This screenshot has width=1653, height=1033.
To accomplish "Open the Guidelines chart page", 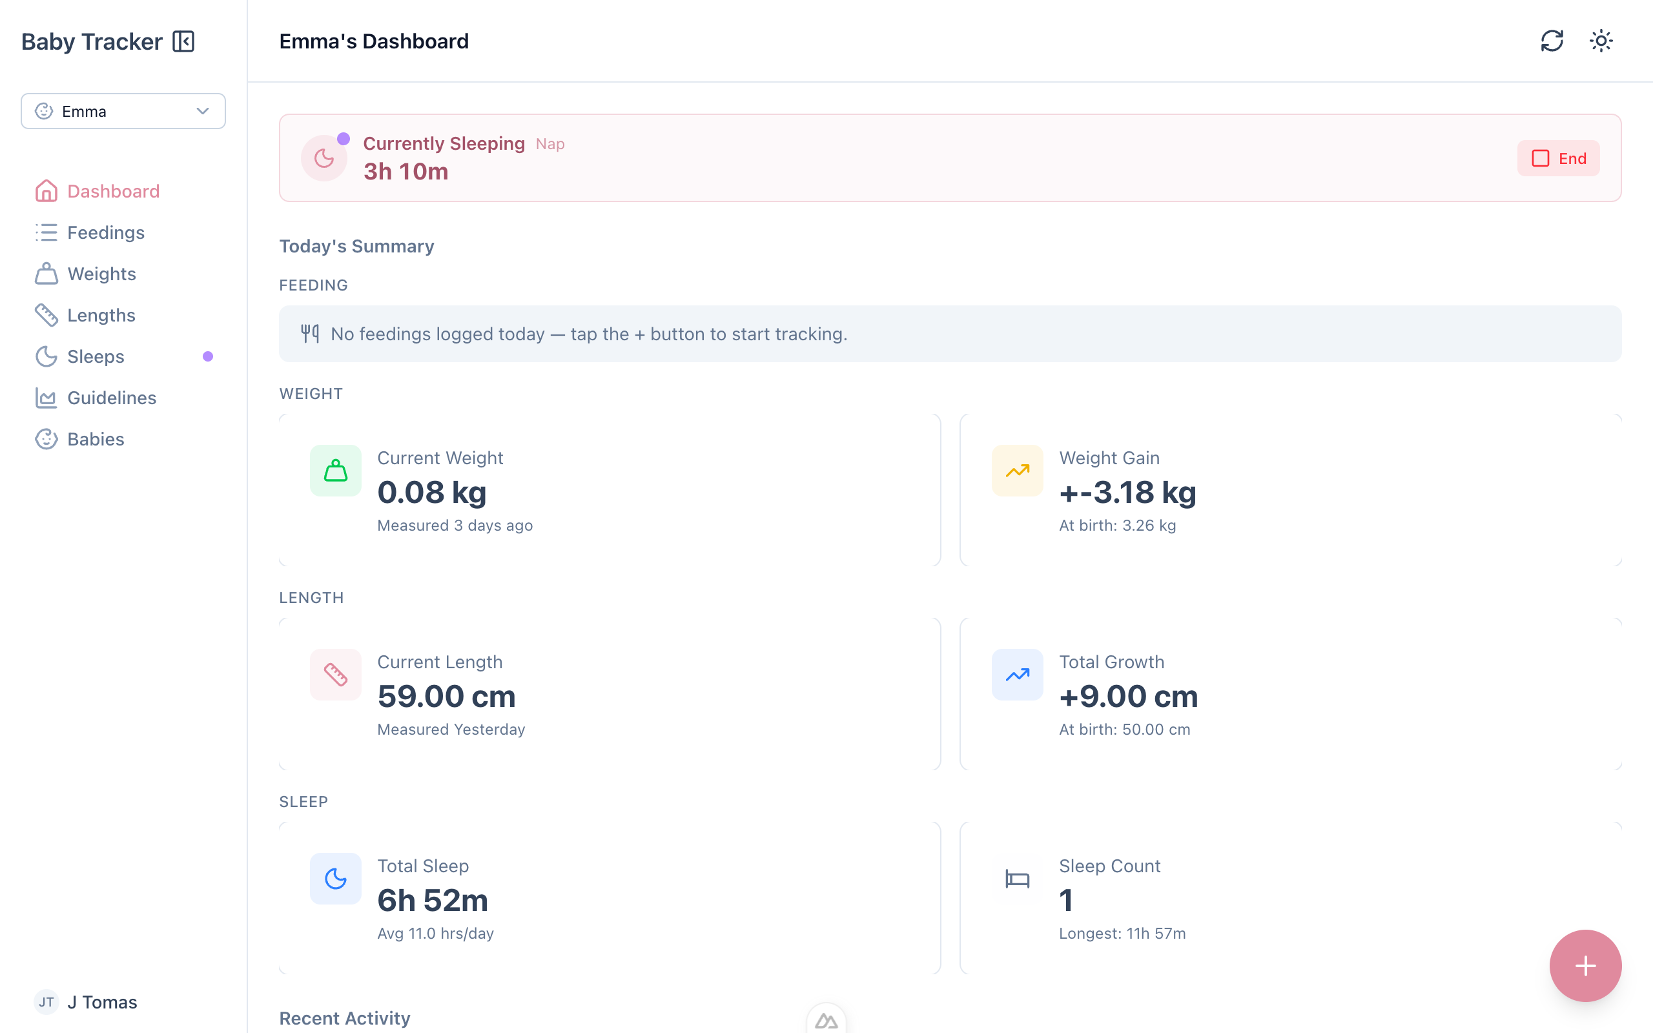I will pyautogui.click(x=111, y=398).
